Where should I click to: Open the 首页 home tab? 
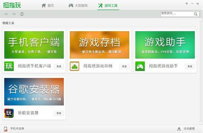point(48,5)
